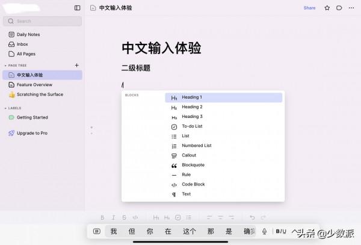Open Inbox in sidebar

[x=42, y=44]
